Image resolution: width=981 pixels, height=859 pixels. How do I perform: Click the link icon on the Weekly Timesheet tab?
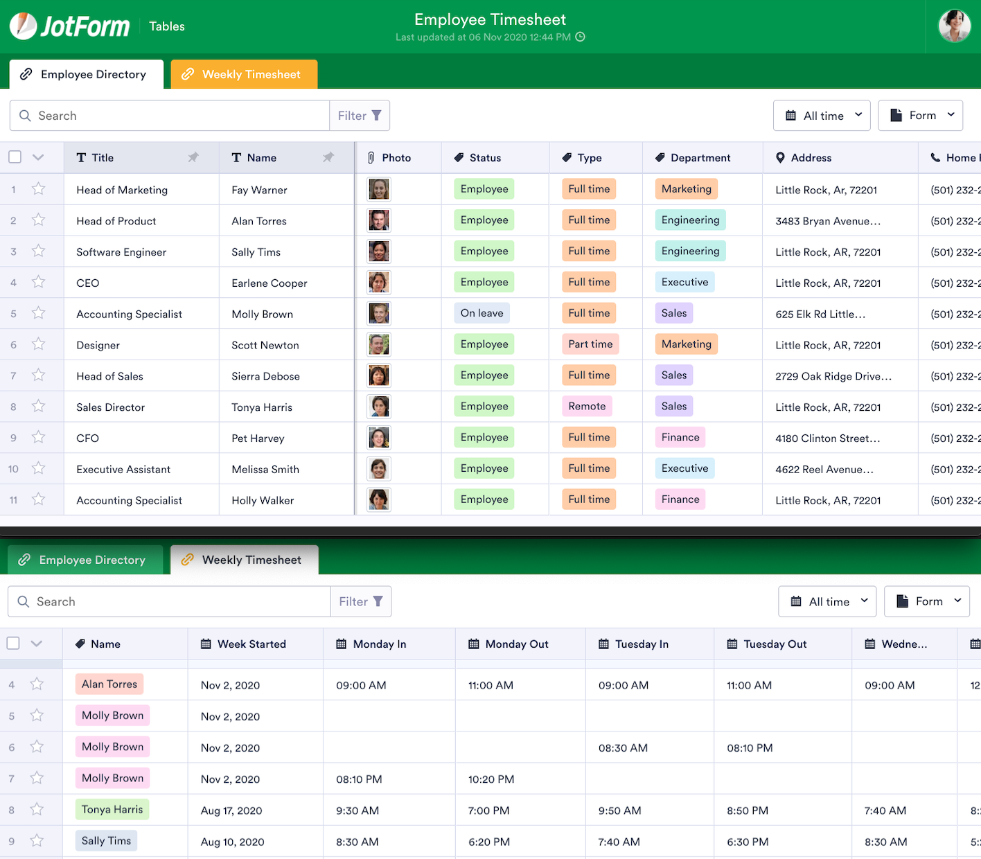tap(187, 73)
